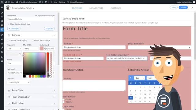Image resolution: width=196 pixels, height=110 pixels.
Task: Pick the blue preset color swatch
Action: (42, 76)
